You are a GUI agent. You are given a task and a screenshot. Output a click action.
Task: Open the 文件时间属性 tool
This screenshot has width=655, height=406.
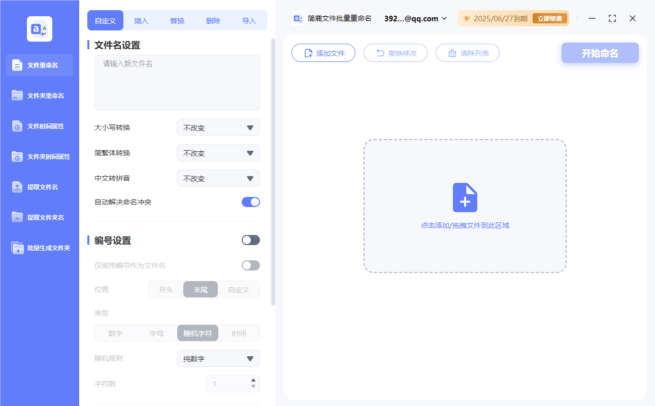(x=39, y=126)
